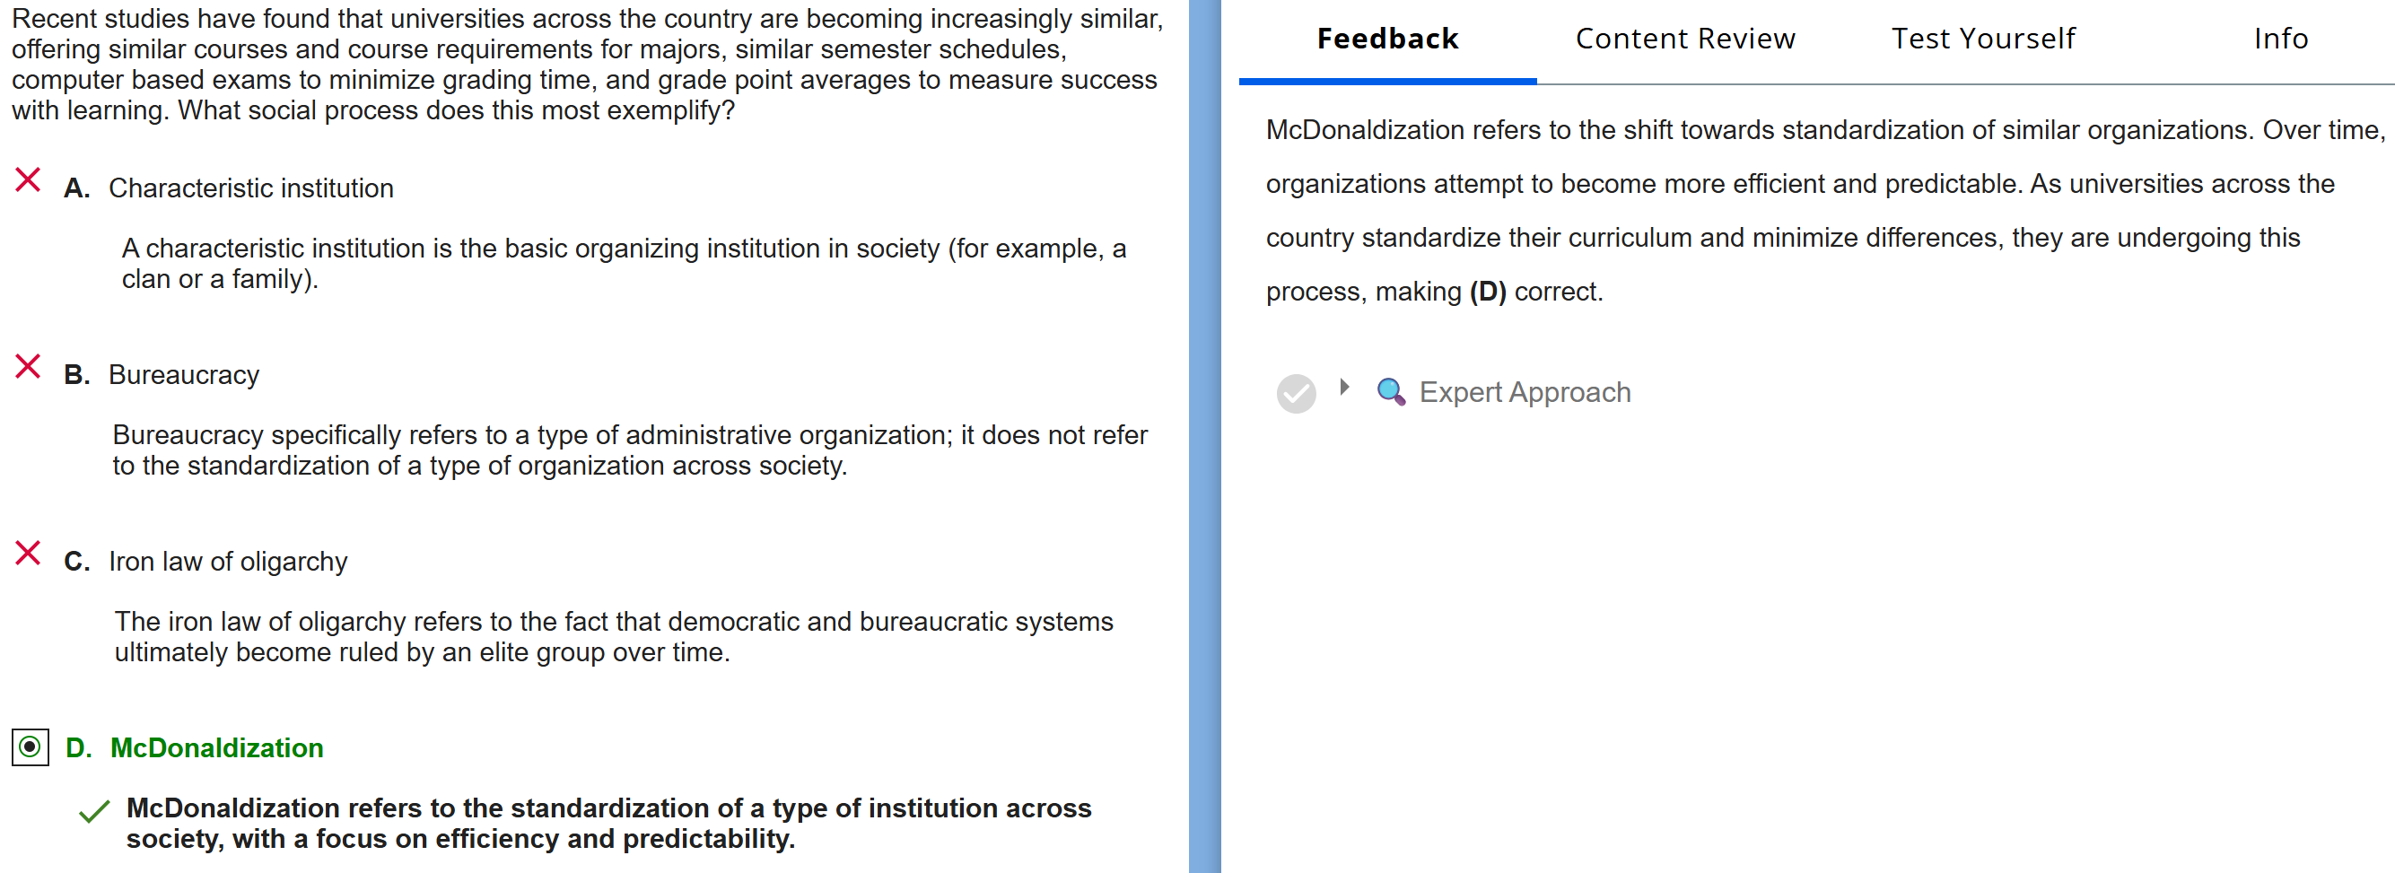The image size is (2395, 873).
Task: Click the gray circular checkmark icon
Action: 1295,393
